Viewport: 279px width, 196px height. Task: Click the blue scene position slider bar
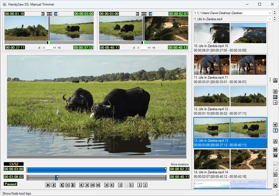pyautogui.click(x=97, y=169)
